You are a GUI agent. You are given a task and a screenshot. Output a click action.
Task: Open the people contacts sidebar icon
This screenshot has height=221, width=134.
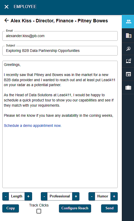coord(129,22)
